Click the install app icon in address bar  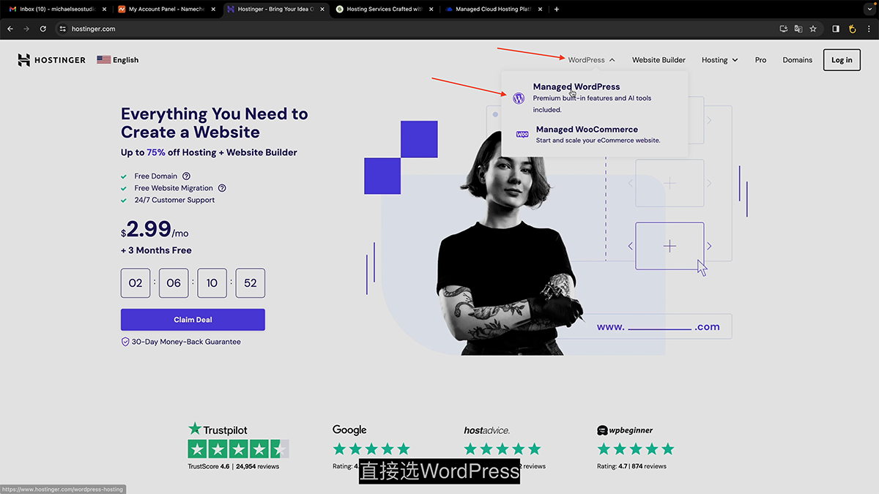pyautogui.click(x=783, y=29)
